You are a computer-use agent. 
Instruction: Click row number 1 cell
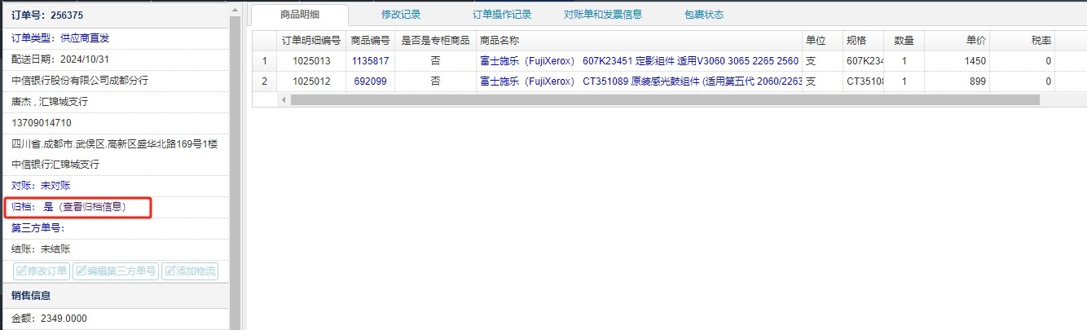(264, 61)
